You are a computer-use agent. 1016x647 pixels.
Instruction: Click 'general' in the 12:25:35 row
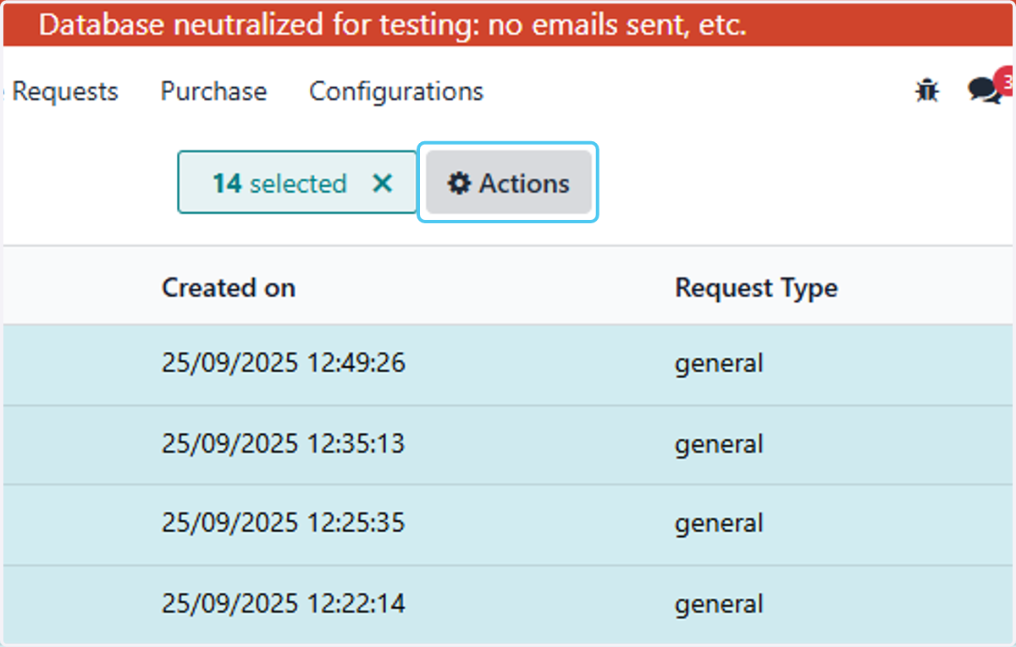(719, 524)
